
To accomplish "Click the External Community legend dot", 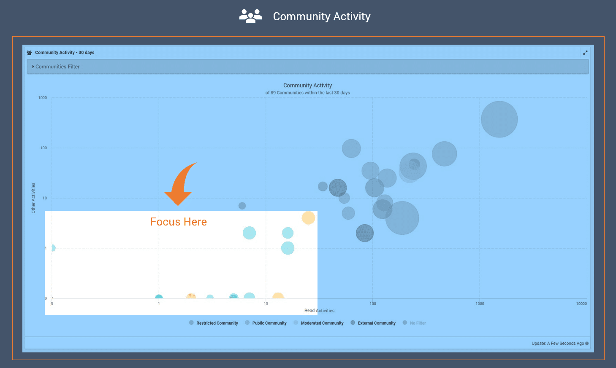I will pyautogui.click(x=353, y=323).
